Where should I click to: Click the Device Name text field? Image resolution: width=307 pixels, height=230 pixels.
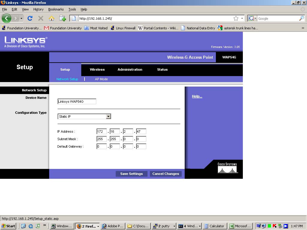[77, 101]
